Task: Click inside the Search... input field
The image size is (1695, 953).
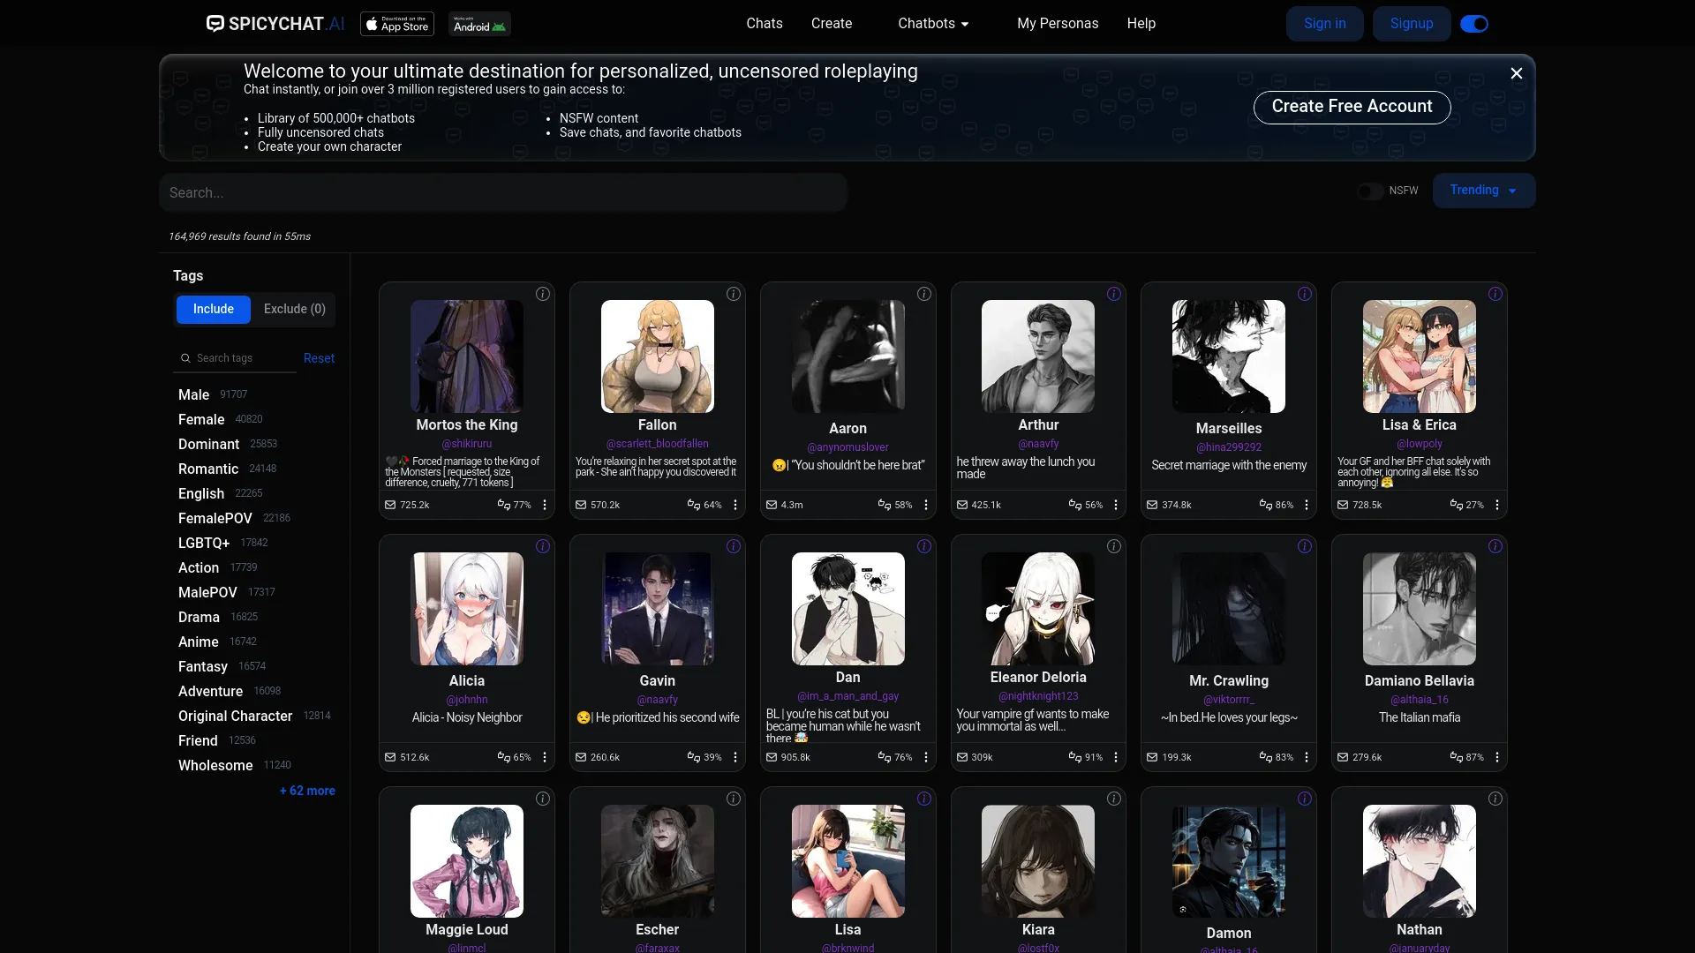Action: (x=503, y=191)
